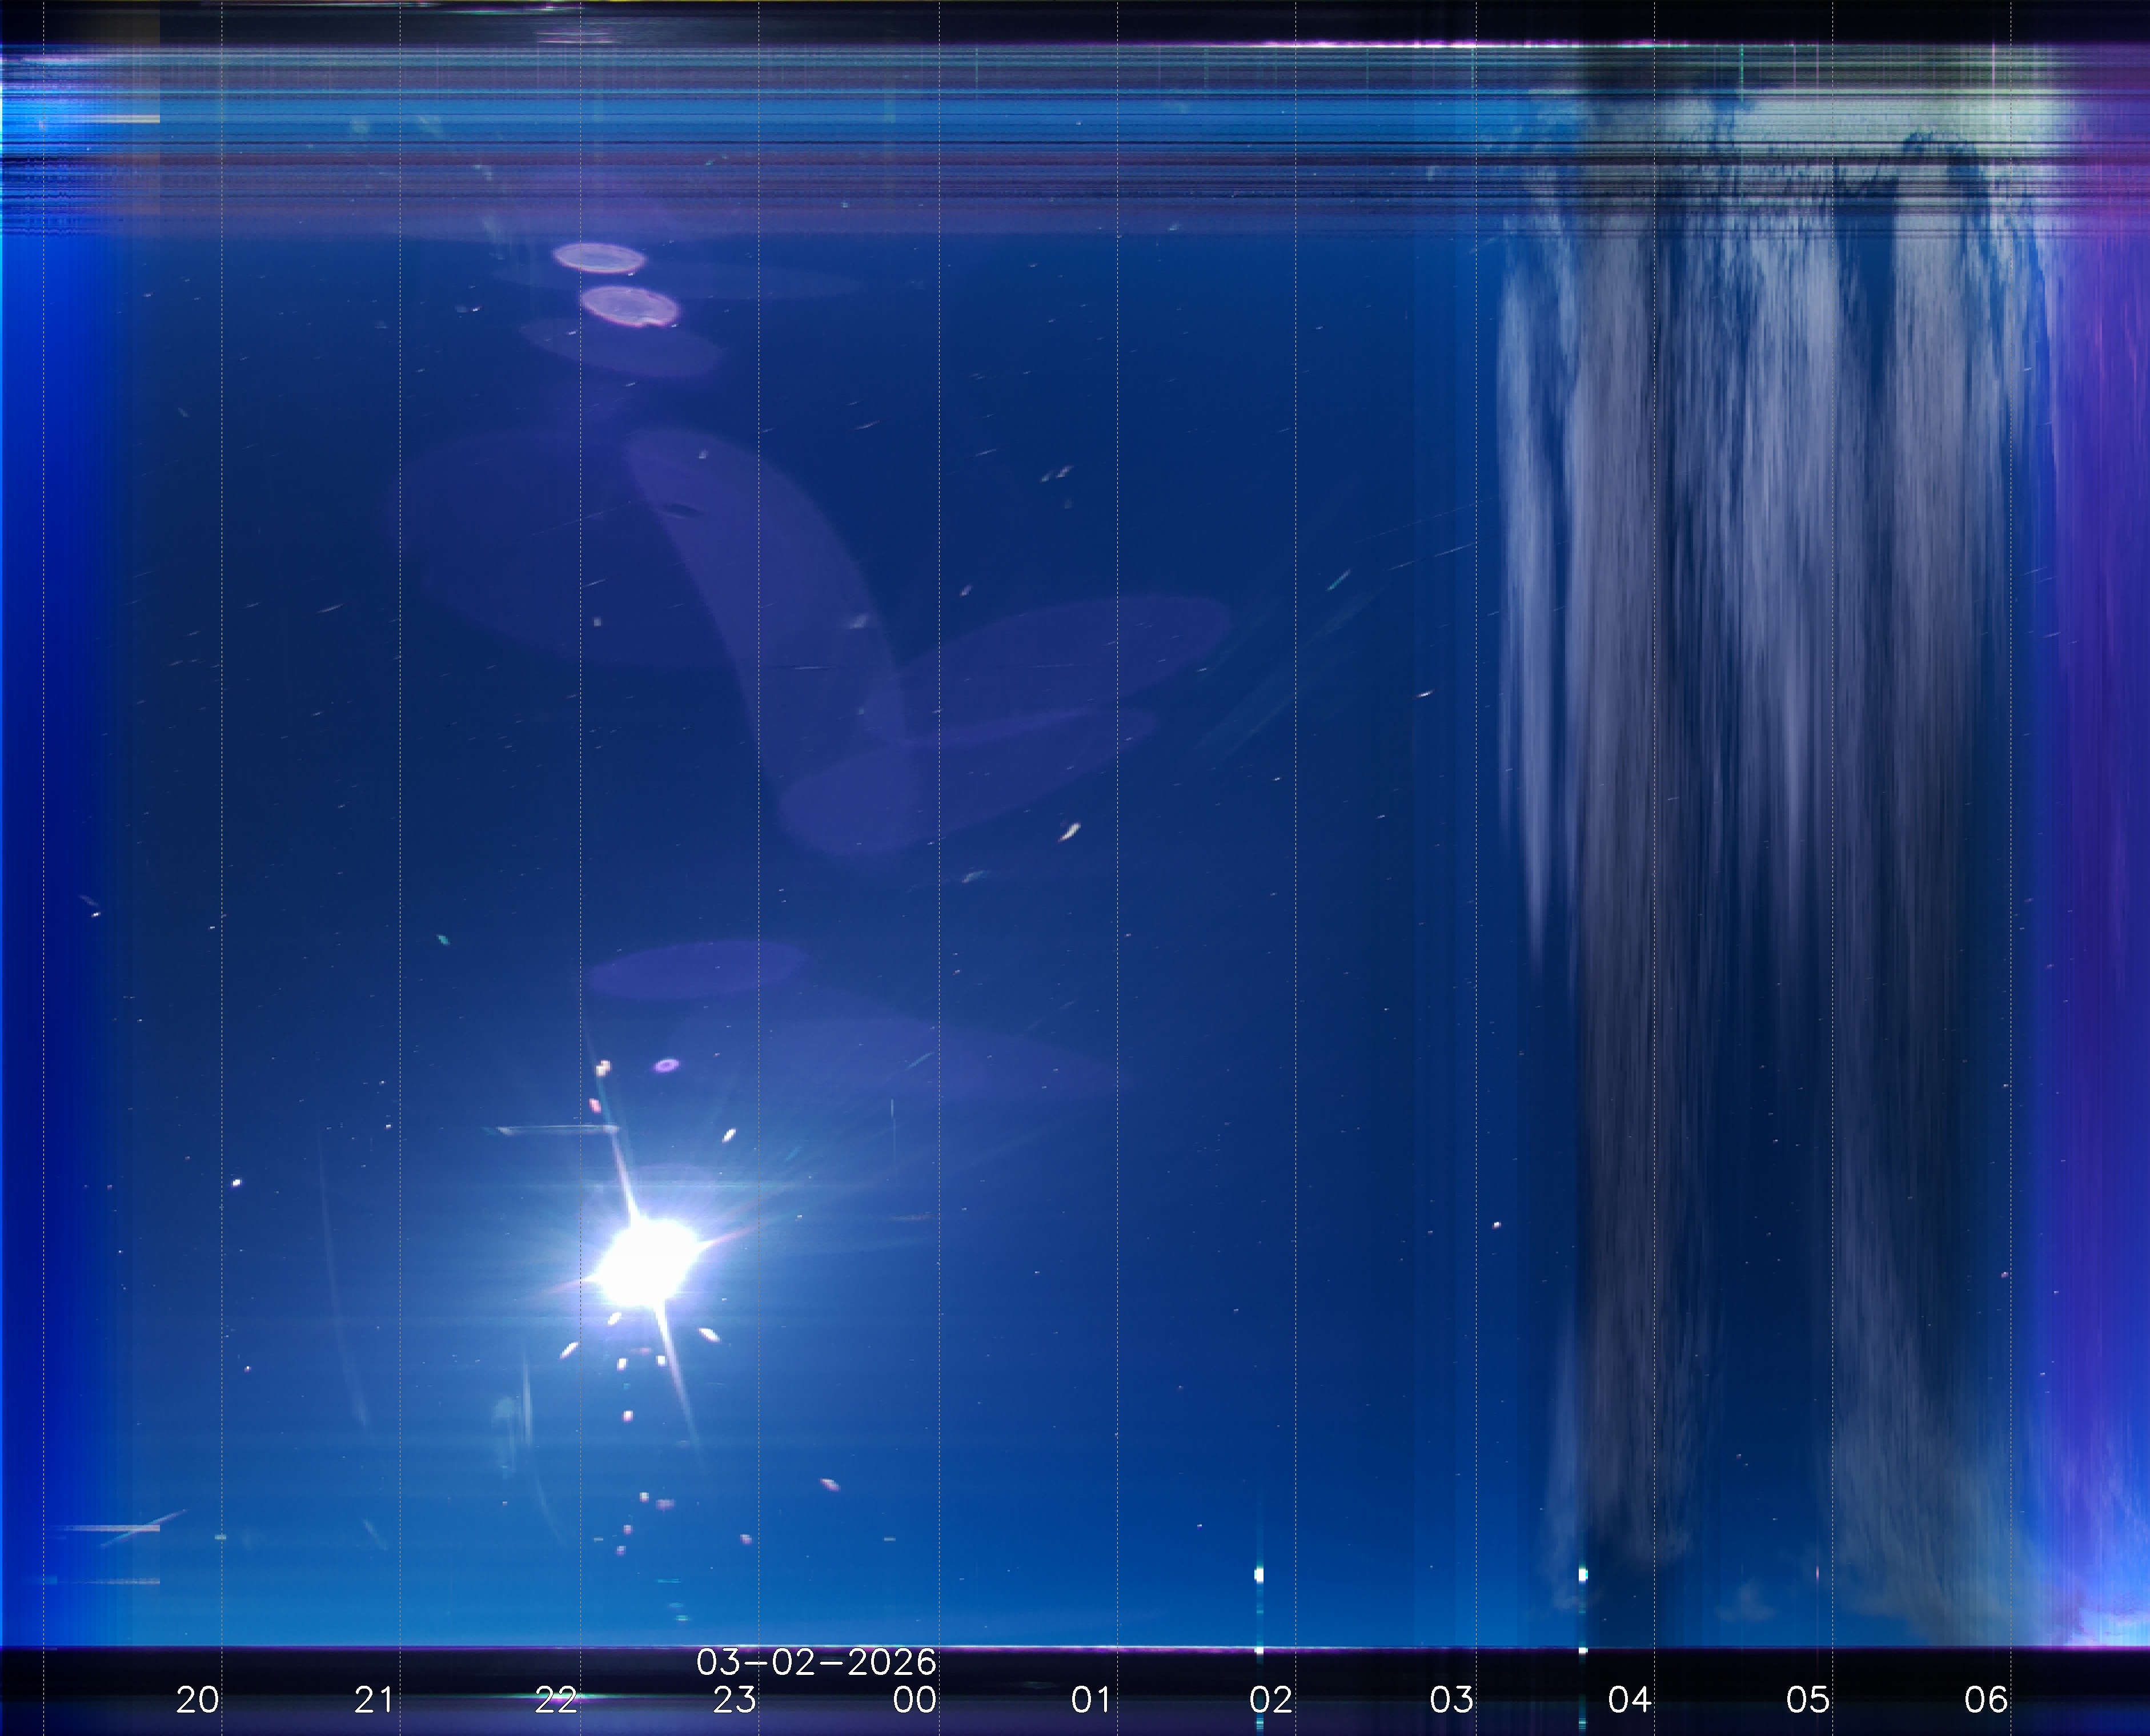The height and width of the screenshot is (1736, 2150).
Task: Click the white tick mark above the 02 hour label
Action: 1259,1575
